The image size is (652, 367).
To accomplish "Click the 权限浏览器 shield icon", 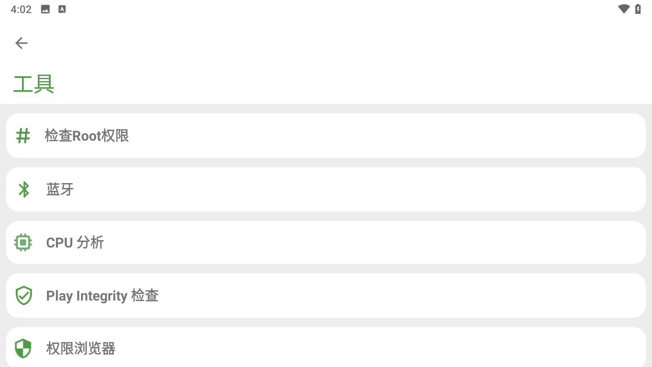I will click(23, 349).
